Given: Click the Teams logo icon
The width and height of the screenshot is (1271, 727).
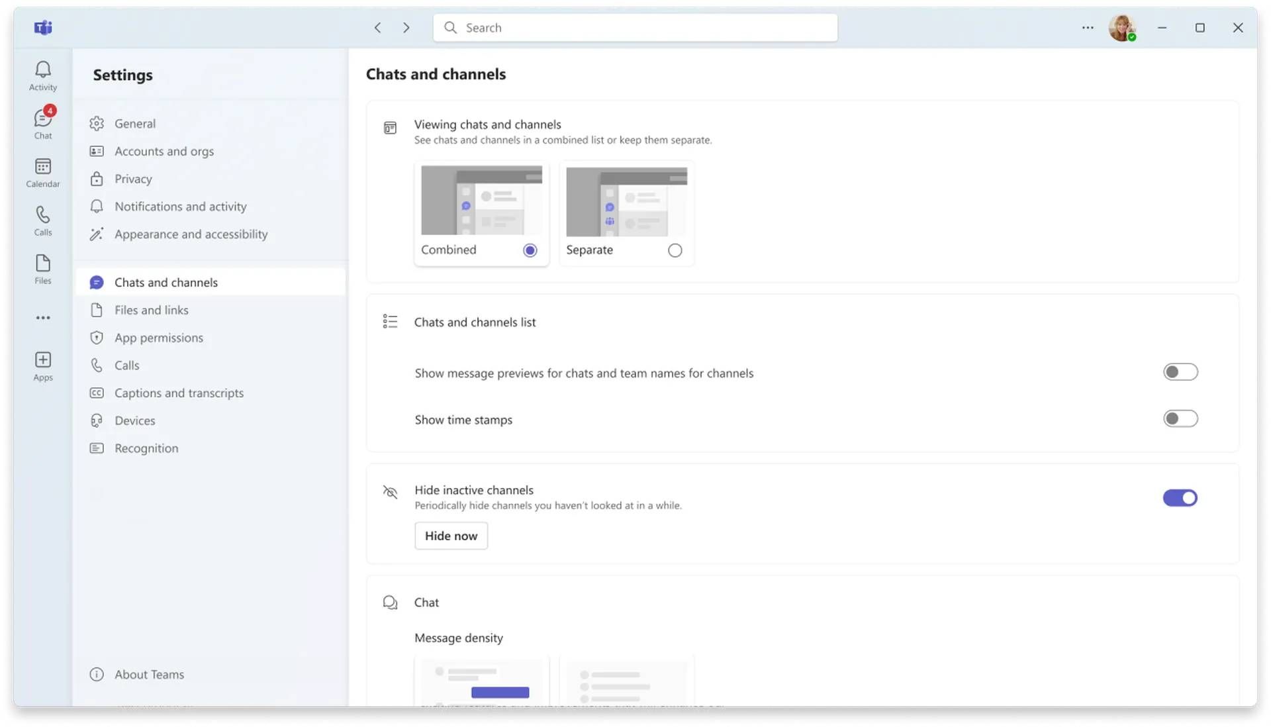Looking at the screenshot, I should pos(43,27).
